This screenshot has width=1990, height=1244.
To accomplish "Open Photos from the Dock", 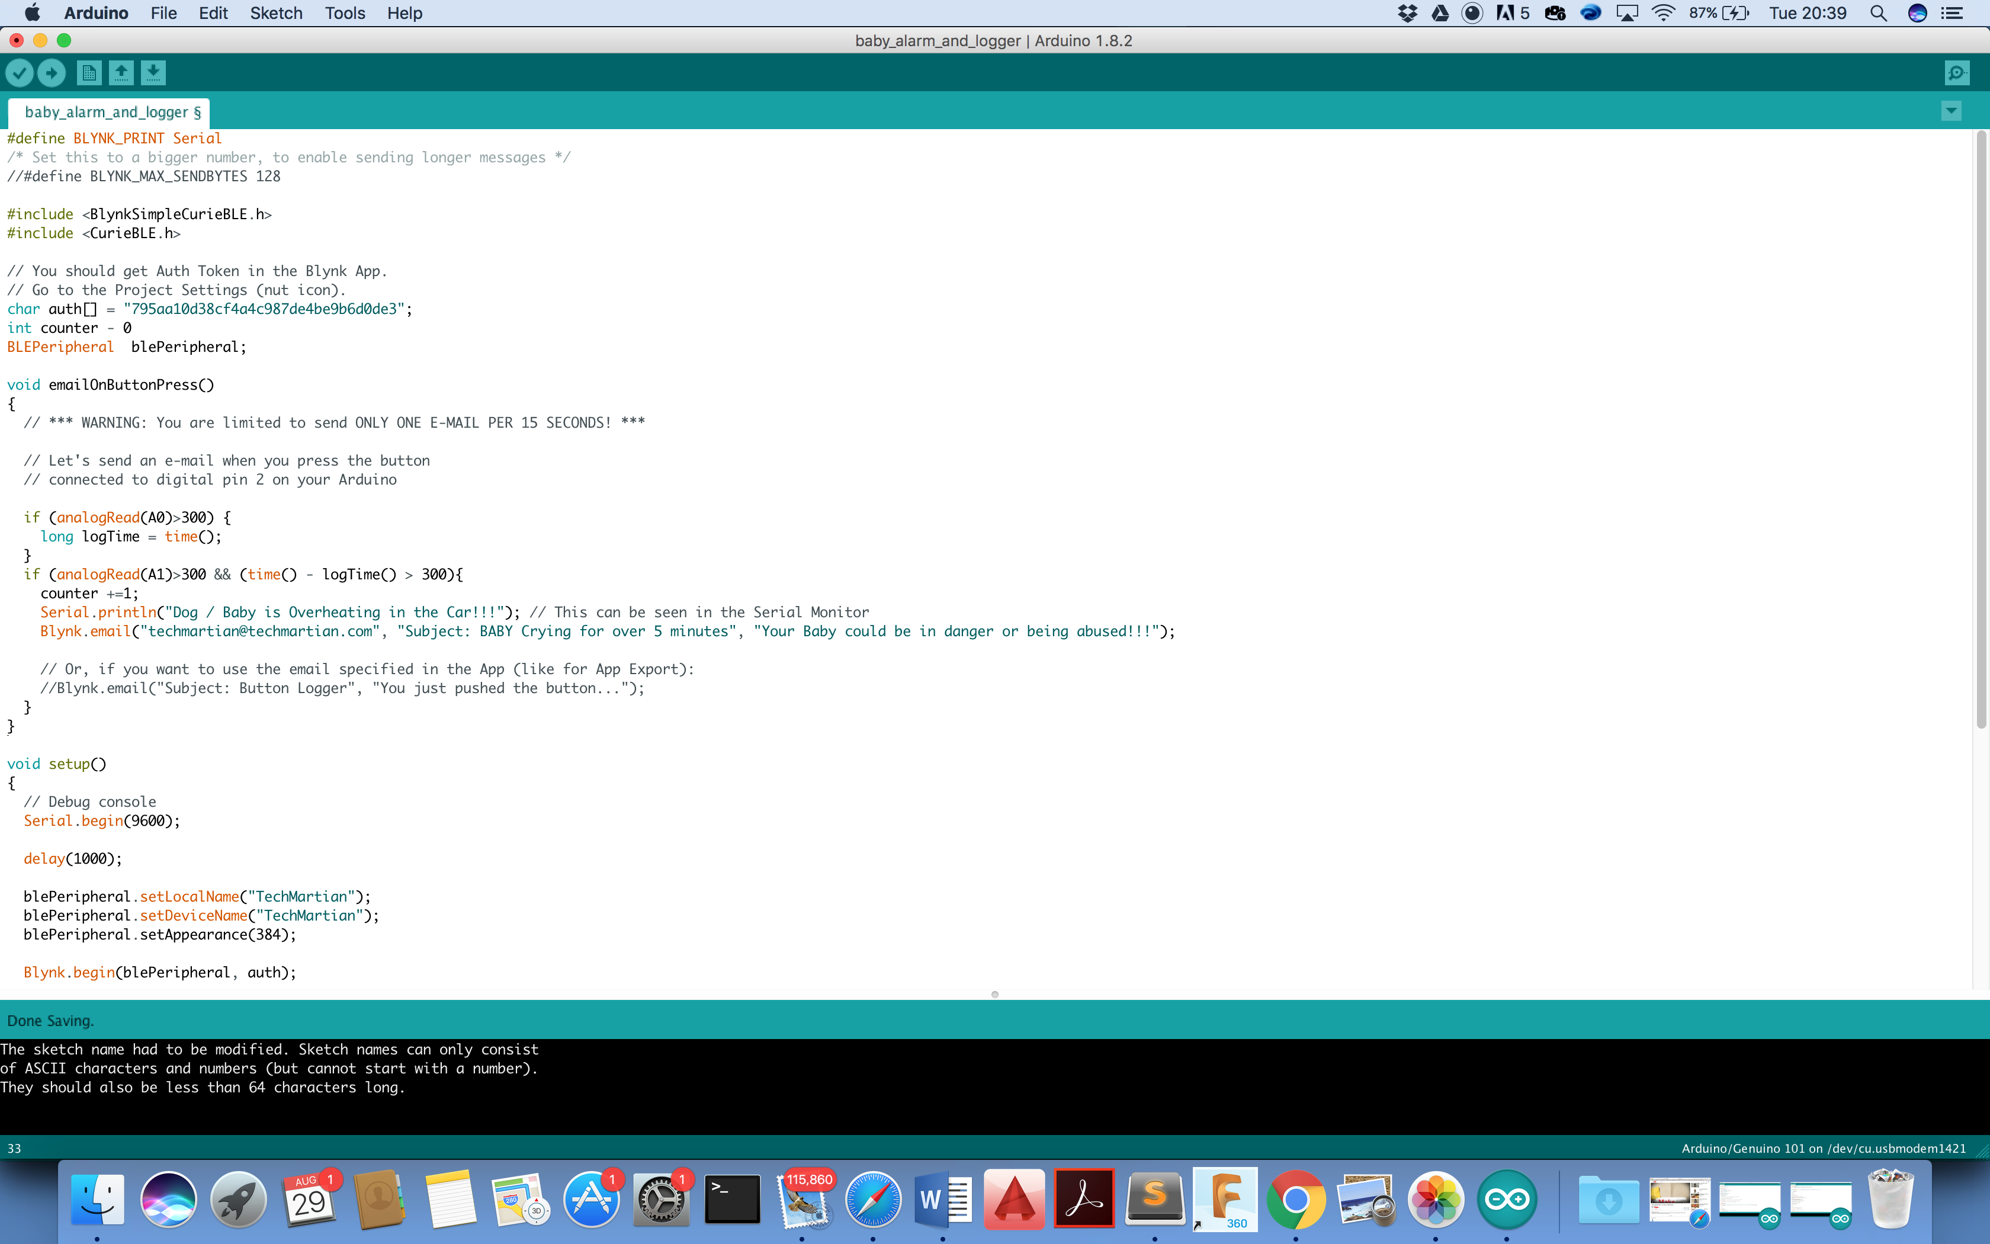I will [1437, 1200].
